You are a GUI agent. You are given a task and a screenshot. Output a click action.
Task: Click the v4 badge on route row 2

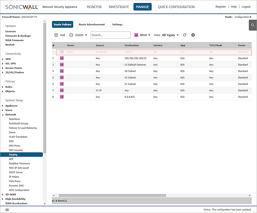pos(61,58)
